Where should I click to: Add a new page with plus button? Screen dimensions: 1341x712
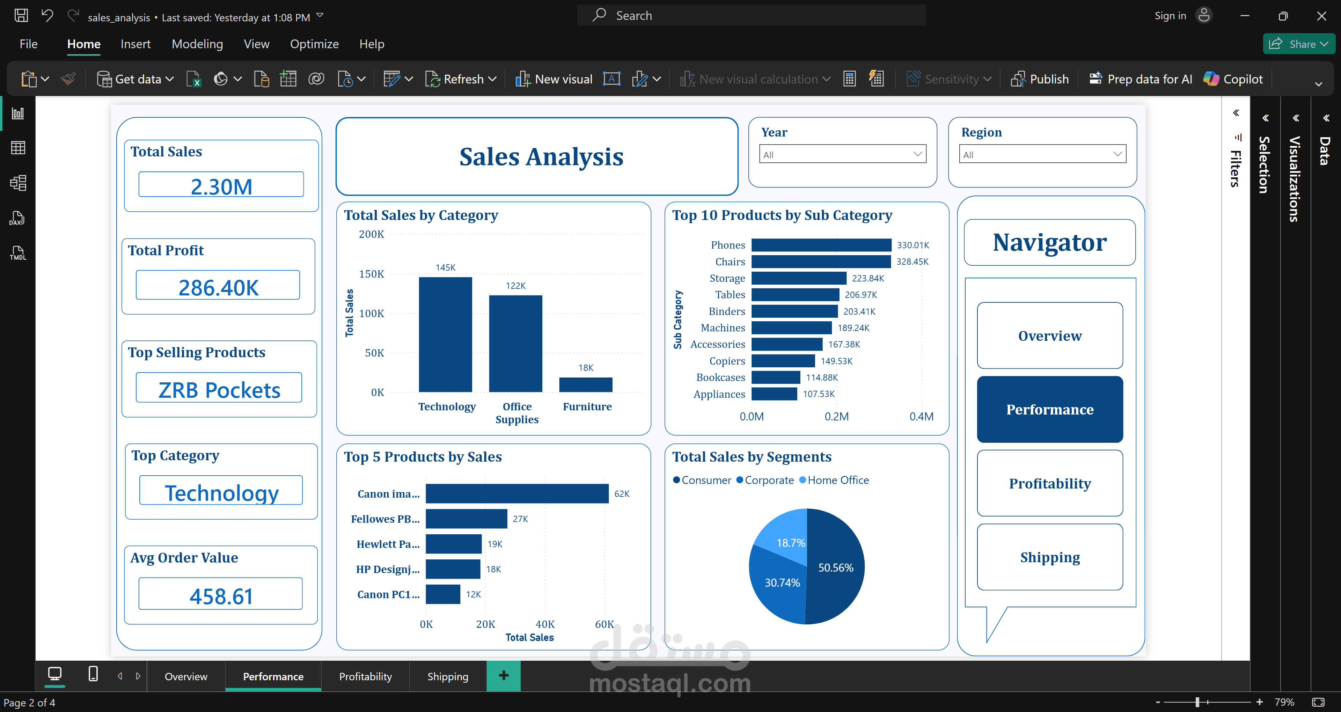503,676
